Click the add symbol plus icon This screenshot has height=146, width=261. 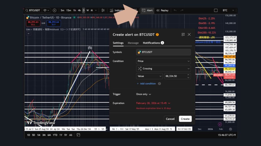55,10
